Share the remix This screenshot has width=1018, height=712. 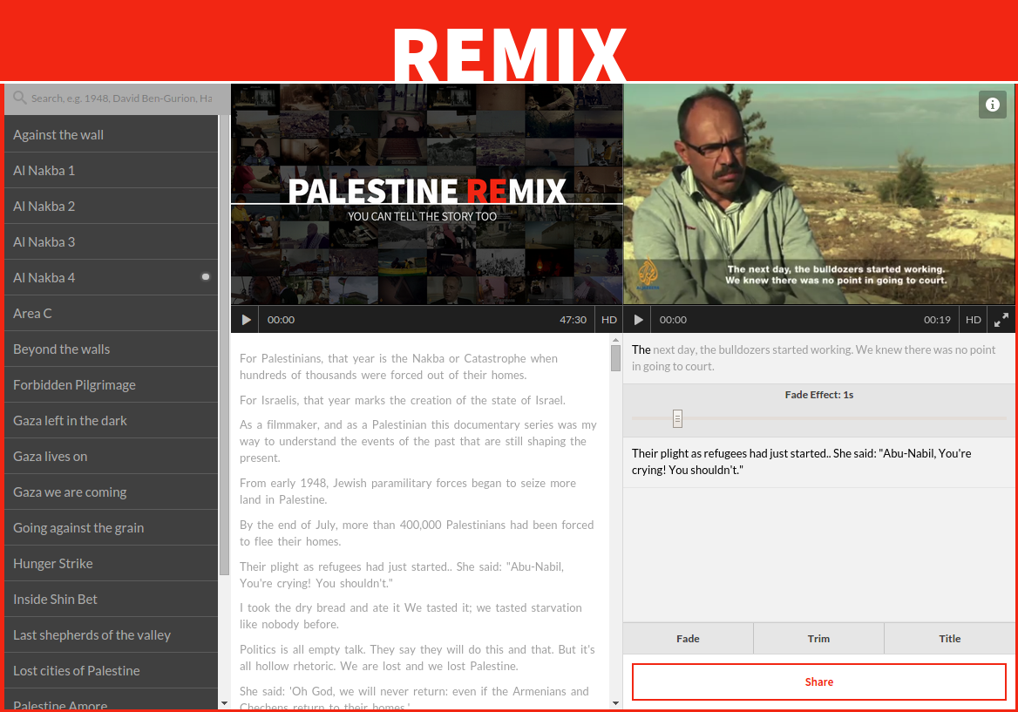pyautogui.click(x=818, y=681)
